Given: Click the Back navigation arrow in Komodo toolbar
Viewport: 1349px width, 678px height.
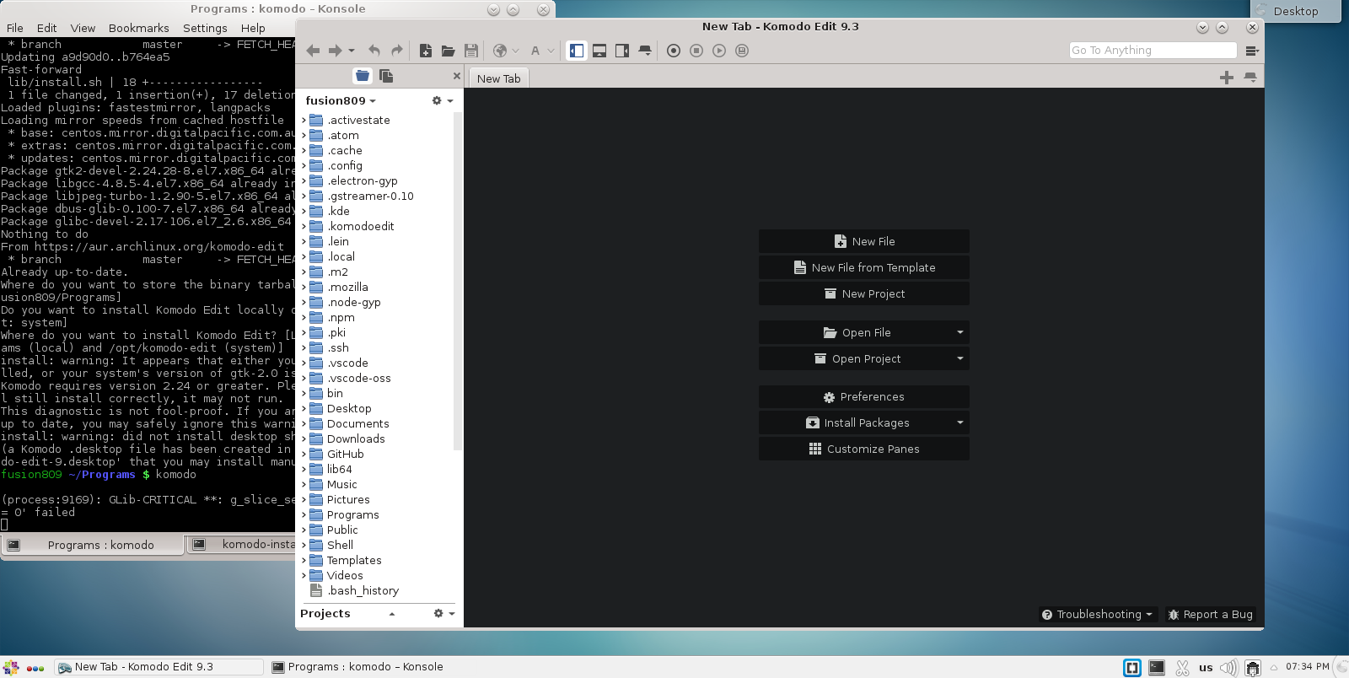Looking at the screenshot, I should (x=313, y=51).
